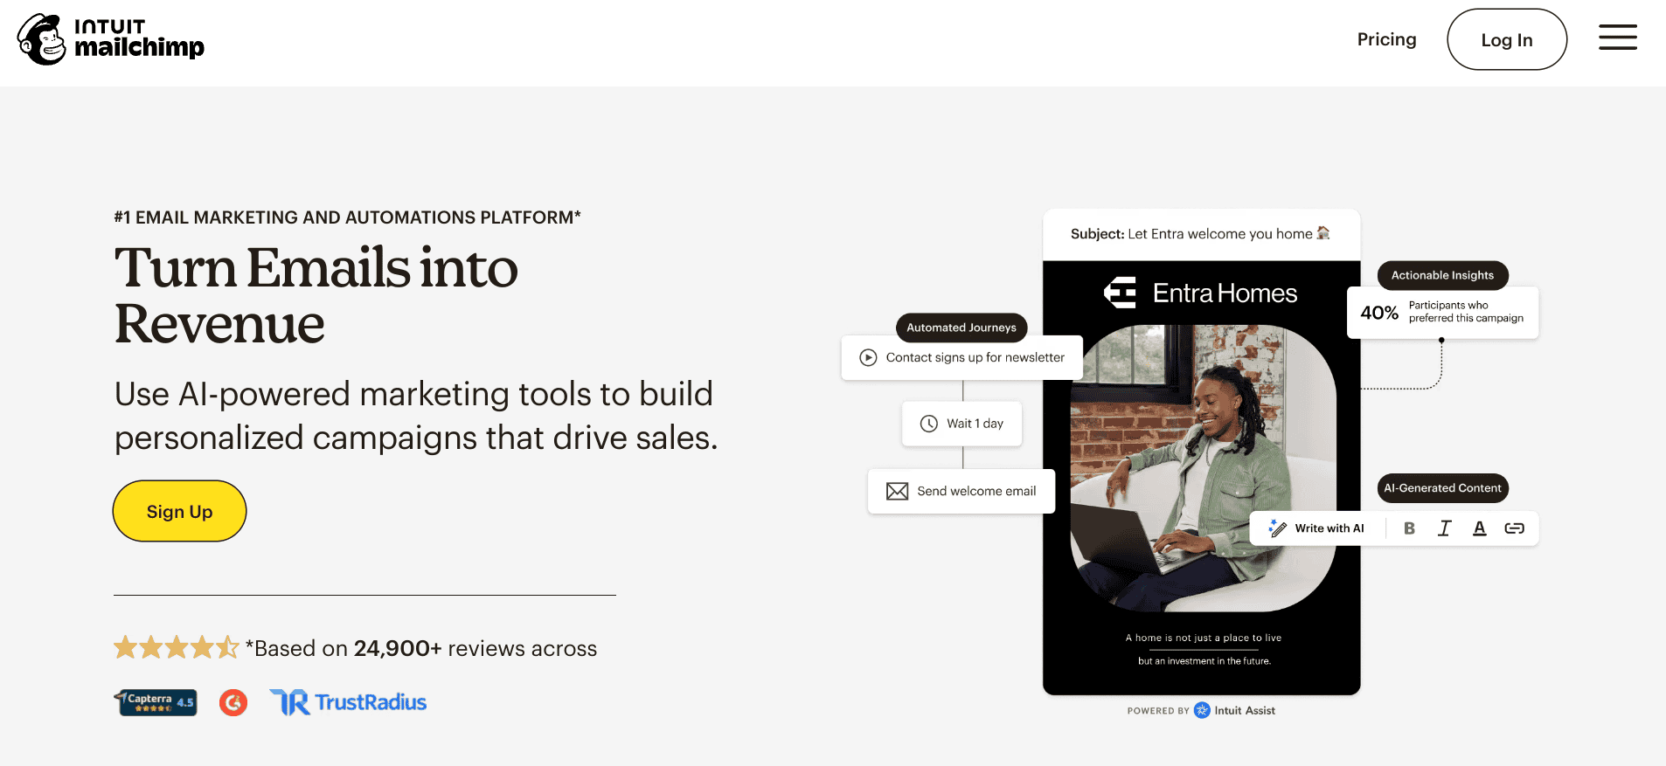The image size is (1666, 766).
Task: Click the Wait 1 day step card
Action: point(961,424)
